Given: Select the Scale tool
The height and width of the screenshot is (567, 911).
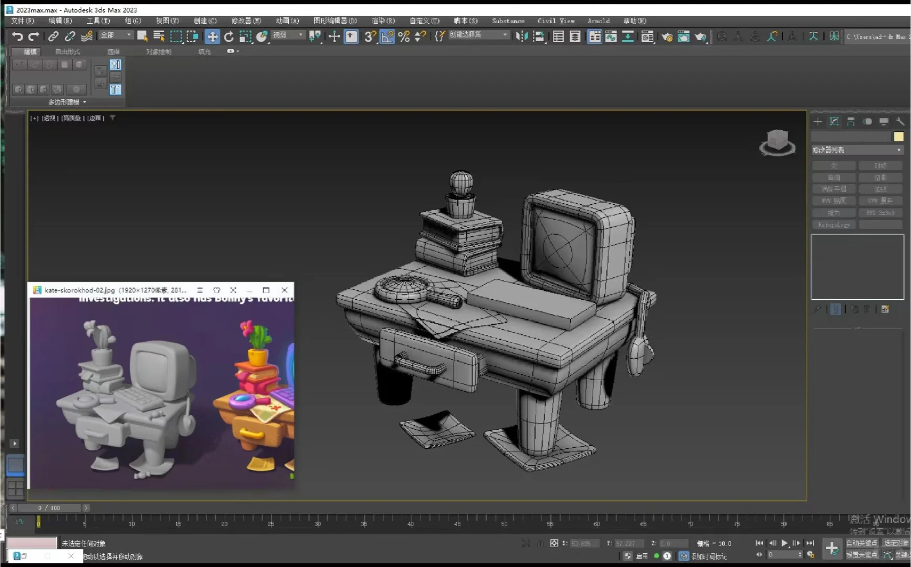Looking at the screenshot, I should click(245, 37).
